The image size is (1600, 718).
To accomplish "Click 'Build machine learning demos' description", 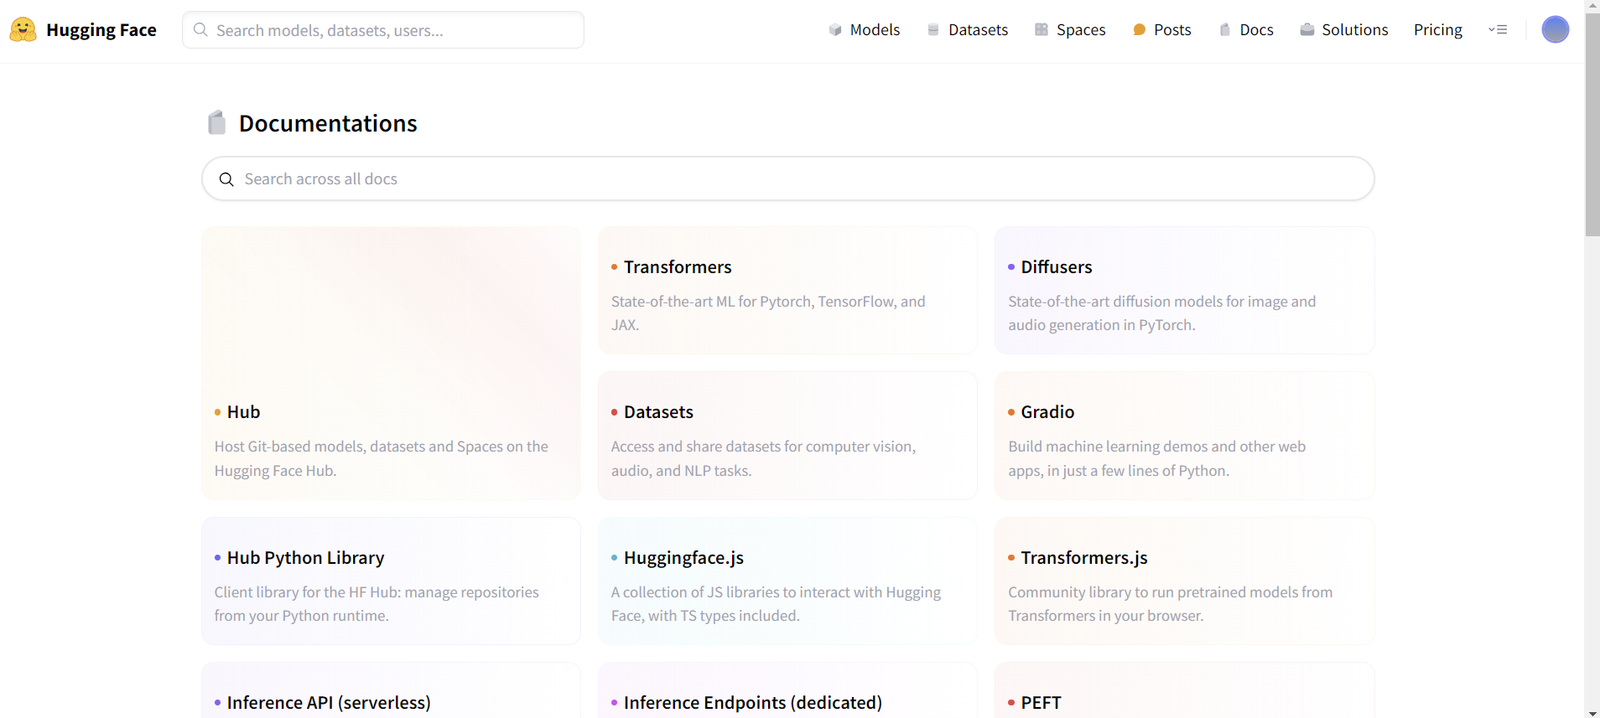I will [x=1157, y=458].
